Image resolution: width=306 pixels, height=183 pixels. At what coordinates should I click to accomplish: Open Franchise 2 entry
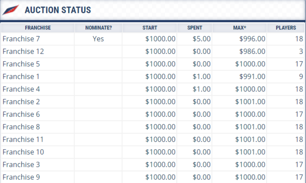(x=21, y=101)
